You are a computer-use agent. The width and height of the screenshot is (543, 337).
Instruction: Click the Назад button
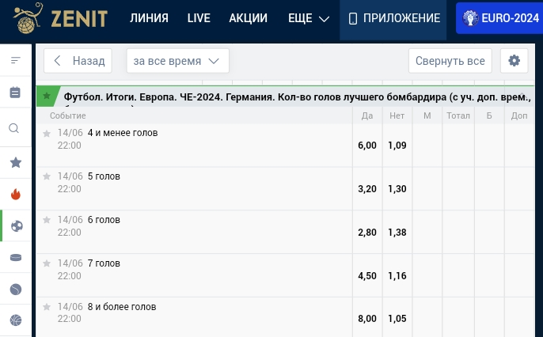pyautogui.click(x=78, y=61)
